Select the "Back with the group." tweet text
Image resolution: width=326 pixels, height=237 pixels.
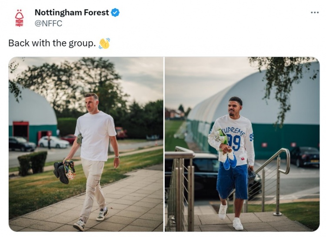[x=52, y=43]
